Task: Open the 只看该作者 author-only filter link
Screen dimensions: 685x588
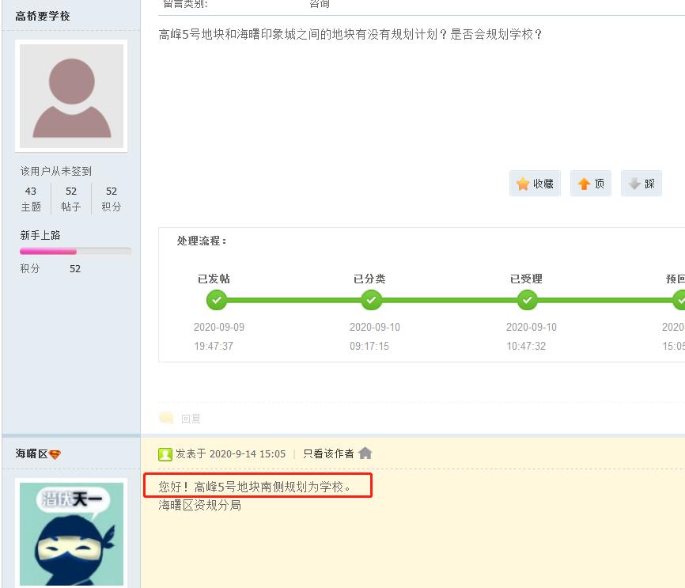Action: coord(328,453)
